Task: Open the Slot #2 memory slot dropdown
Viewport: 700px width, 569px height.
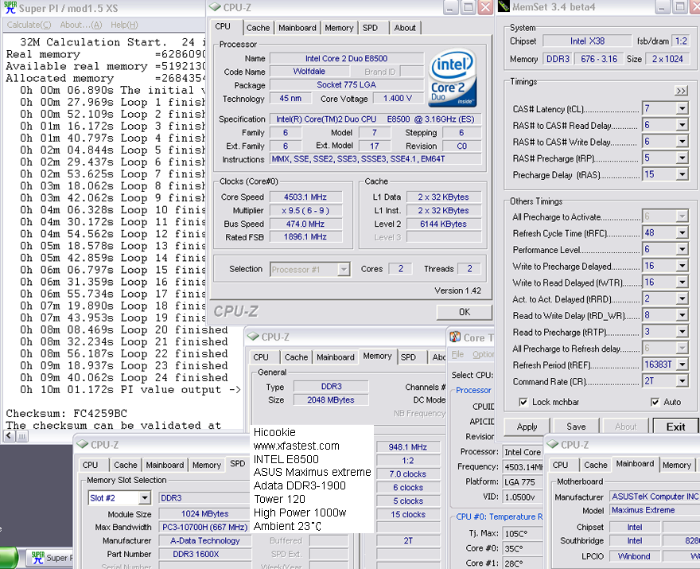Action: [x=145, y=498]
